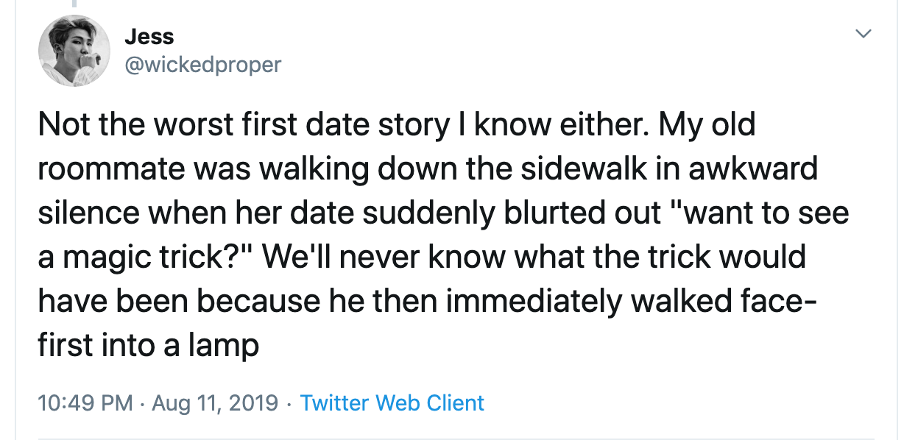Click the phrase "We'll never know"
The height and width of the screenshot is (440, 904).
(383, 257)
